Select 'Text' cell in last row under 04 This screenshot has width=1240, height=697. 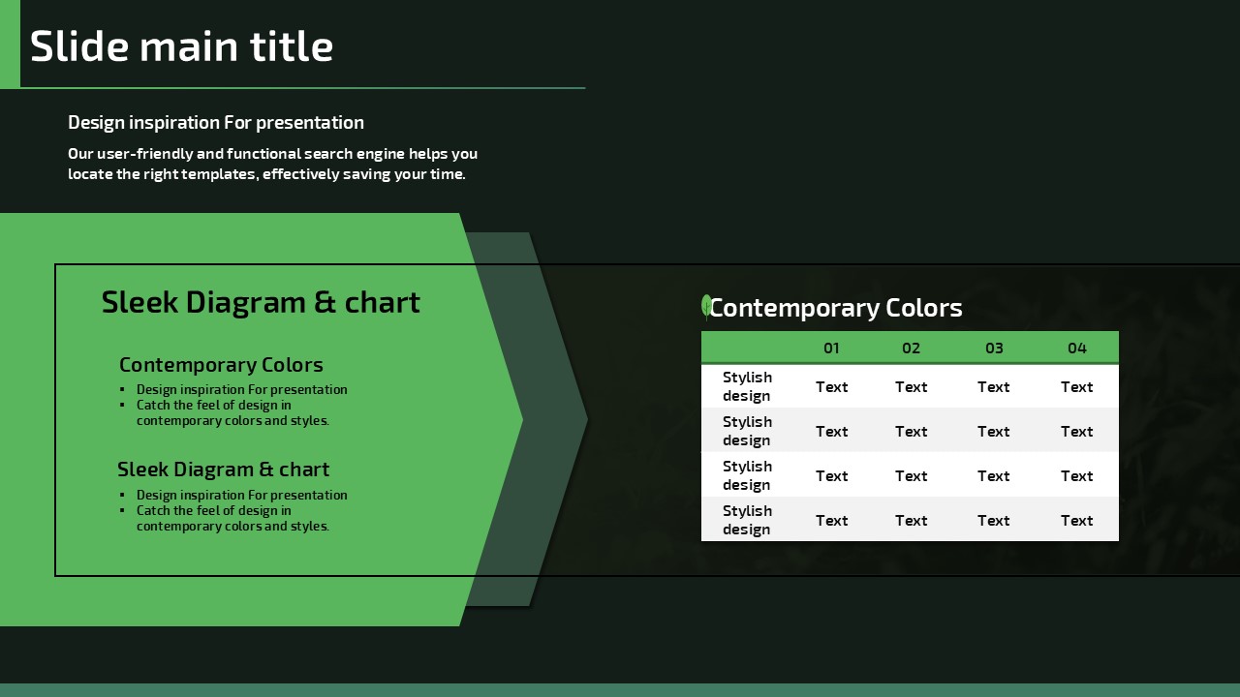[1076, 521]
